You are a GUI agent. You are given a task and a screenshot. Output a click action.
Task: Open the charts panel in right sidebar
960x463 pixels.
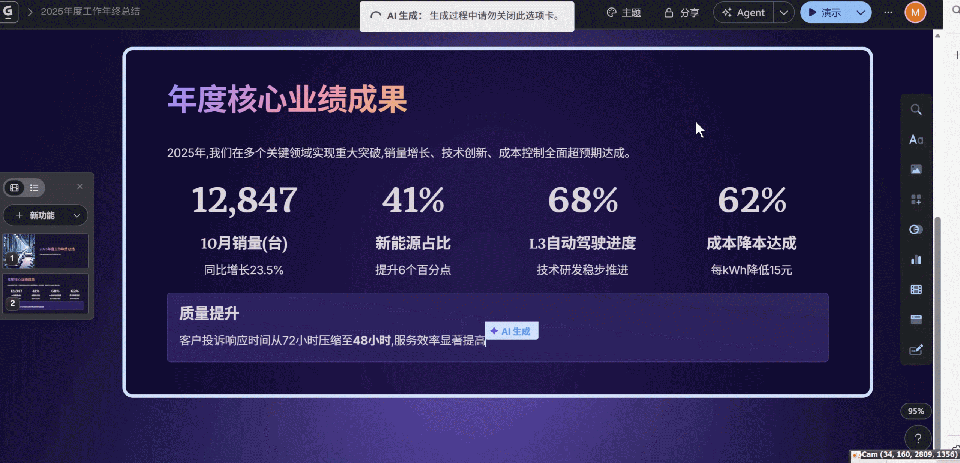tap(916, 260)
